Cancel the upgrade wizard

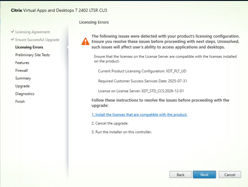tap(230, 175)
